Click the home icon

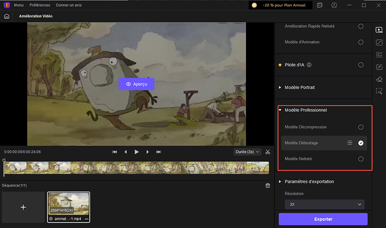(7, 16)
